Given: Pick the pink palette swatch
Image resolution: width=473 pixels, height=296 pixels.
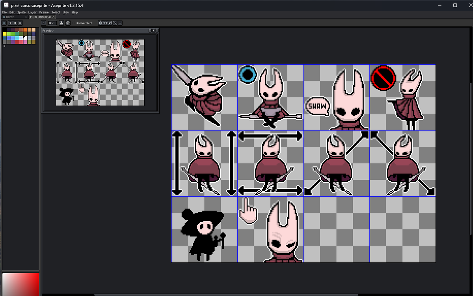Looking at the screenshot, I should (x=25, y=42).
